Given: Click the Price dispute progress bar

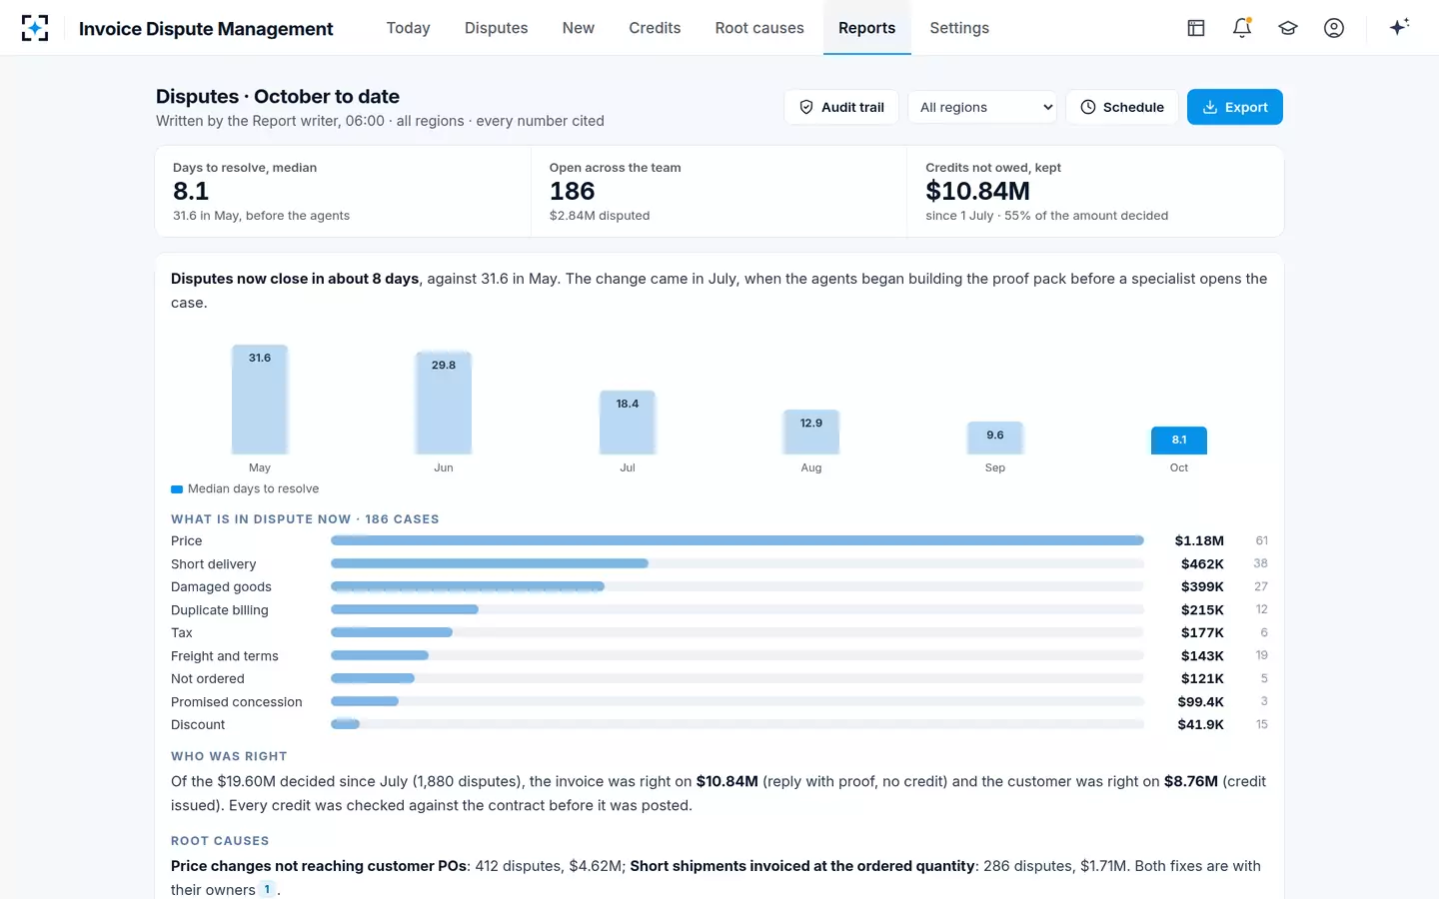Looking at the screenshot, I should [x=737, y=540].
